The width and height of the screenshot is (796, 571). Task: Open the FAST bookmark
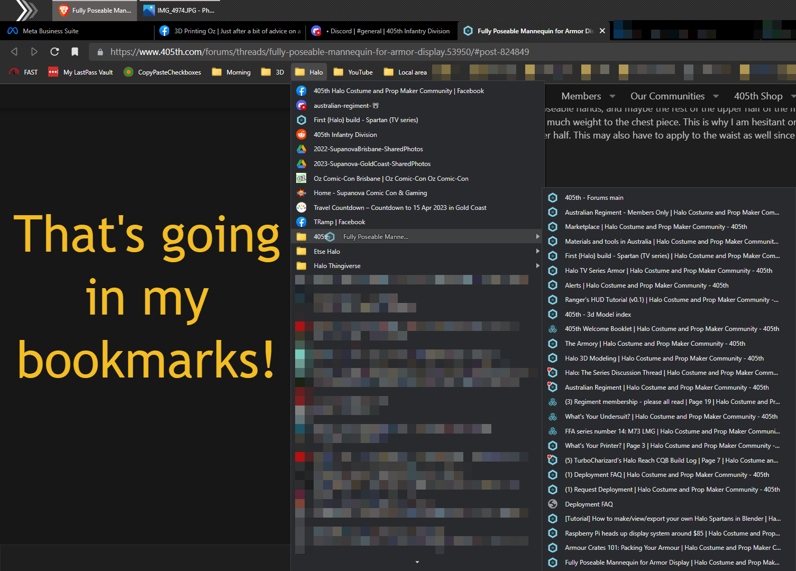tap(24, 72)
